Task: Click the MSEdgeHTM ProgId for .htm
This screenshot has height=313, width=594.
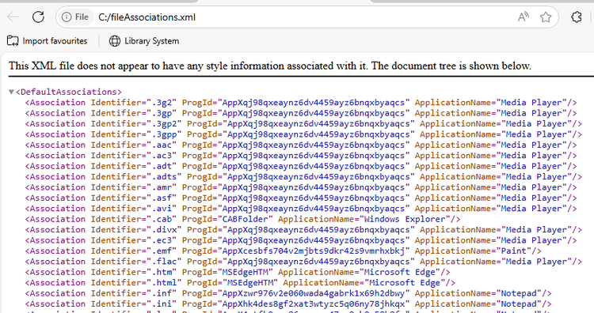Action: click(245, 272)
